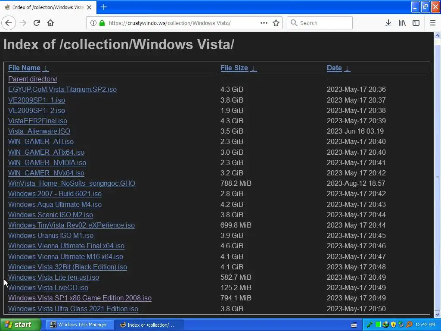Click the green Task Manager CPU tray icon
The image size is (441, 331).
(x=378, y=325)
